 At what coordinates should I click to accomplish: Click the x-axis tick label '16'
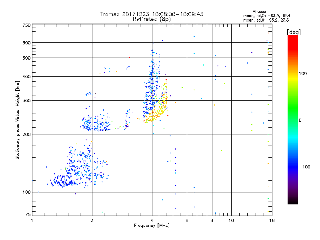(272, 220)
